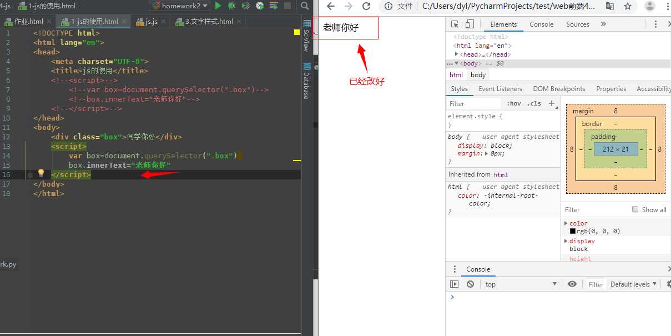Start debugging with the green bug icon
Viewport: 671px width, 336px height.
tap(231, 6)
